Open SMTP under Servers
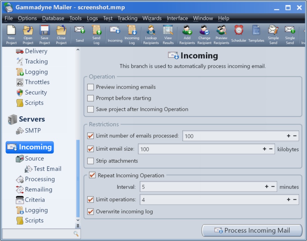The image size is (307, 241). tap(28, 131)
